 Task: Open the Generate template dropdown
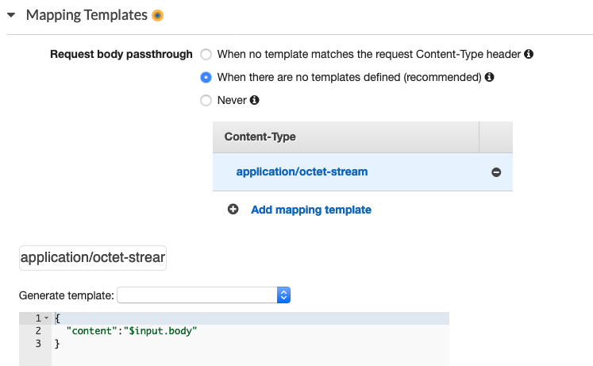pyautogui.click(x=203, y=295)
